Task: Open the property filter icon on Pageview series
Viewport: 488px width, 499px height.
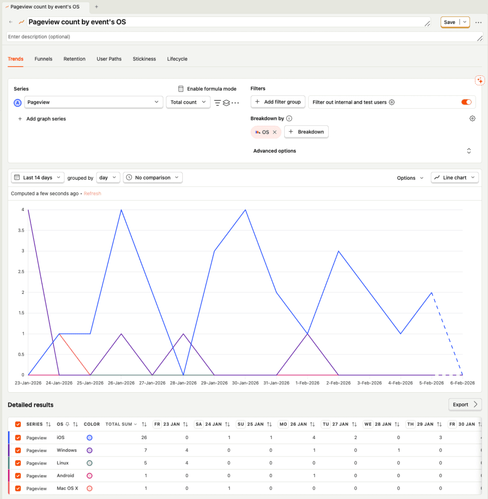Action: click(217, 102)
